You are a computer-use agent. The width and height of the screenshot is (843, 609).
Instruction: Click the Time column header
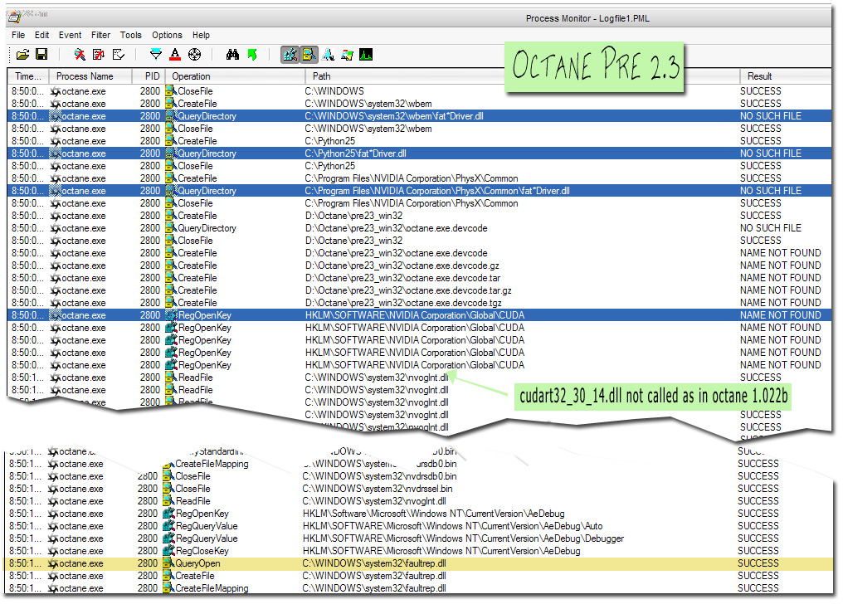pyautogui.click(x=28, y=76)
